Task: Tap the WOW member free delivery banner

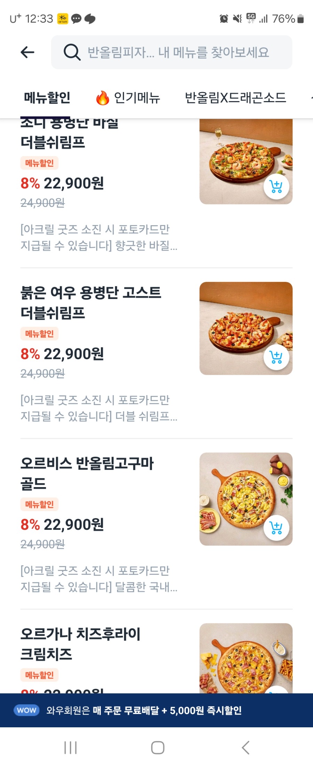Action: coord(156,710)
